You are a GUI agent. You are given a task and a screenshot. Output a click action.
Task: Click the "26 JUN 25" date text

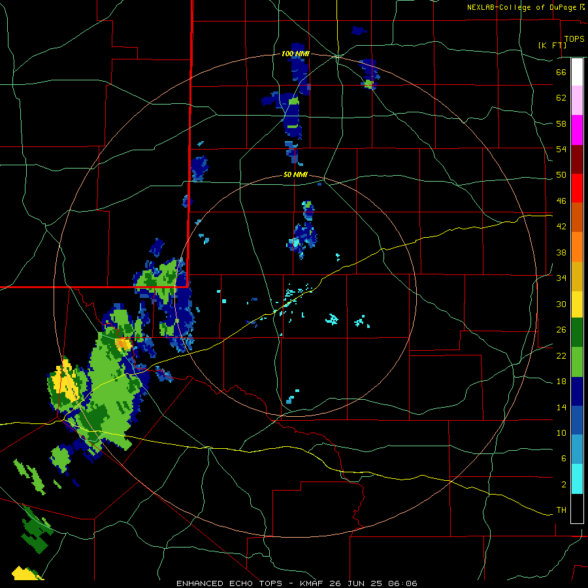[x=357, y=583]
